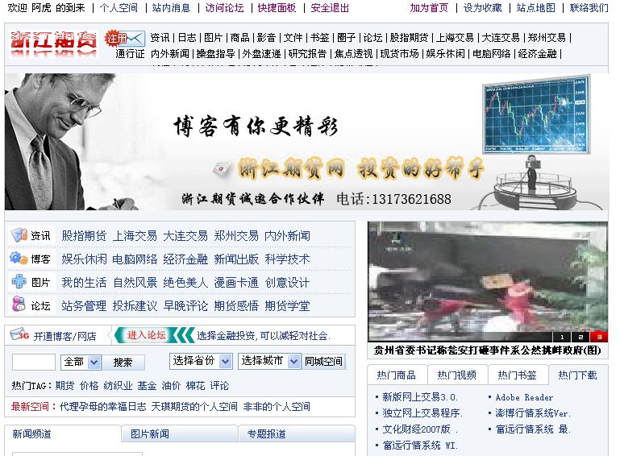Image resolution: width=620 pixels, height=456 pixels.
Task: Show slide 3 in the news slideshow
Action: [x=599, y=337]
